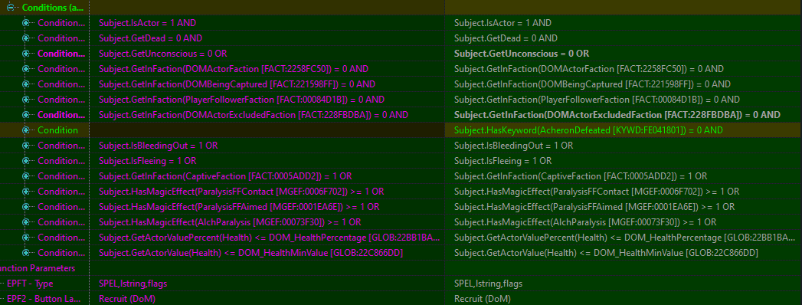Image resolution: width=802 pixels, height=305 pixels.
Task: Select magenta ParalysisFFContact [MGEF:0006F702] cell
Action: [241, 192]
